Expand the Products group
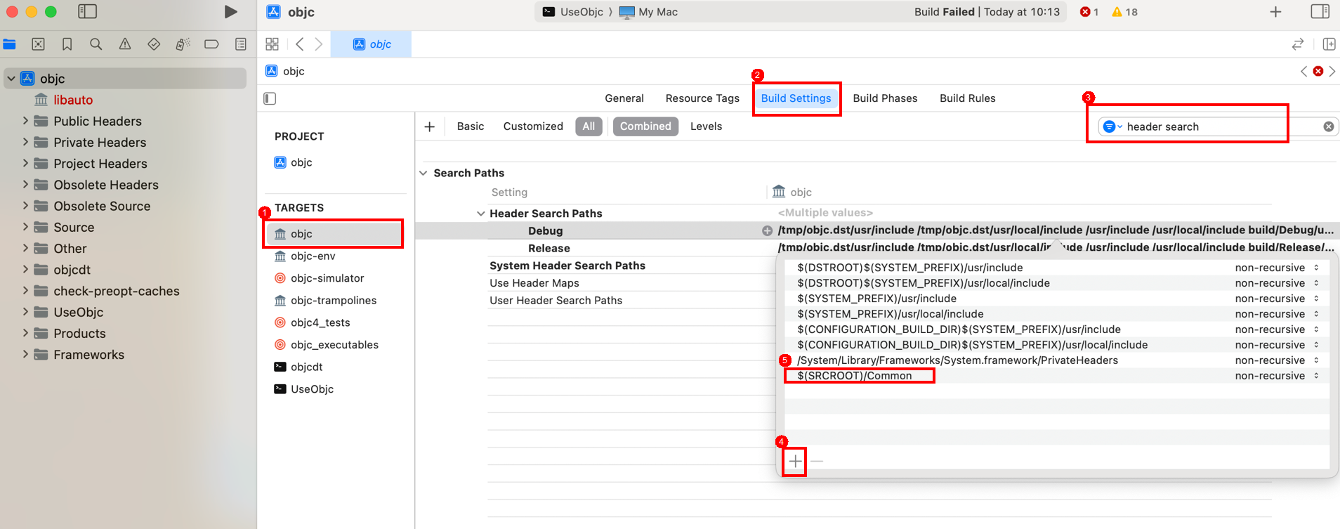 point(25,333)
